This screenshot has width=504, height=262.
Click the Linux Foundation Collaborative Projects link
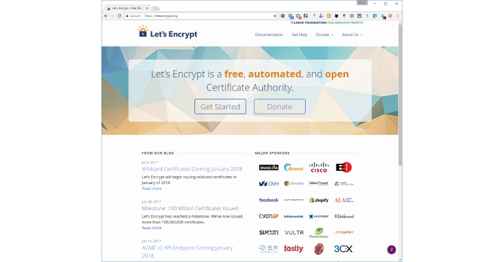(327, 22)
